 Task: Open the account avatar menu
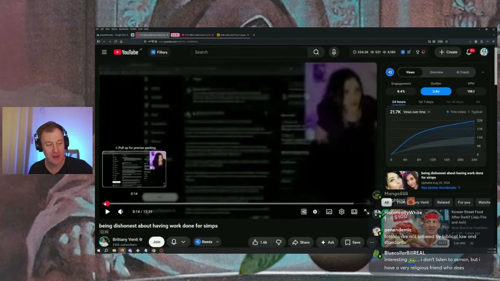point(484,52)
